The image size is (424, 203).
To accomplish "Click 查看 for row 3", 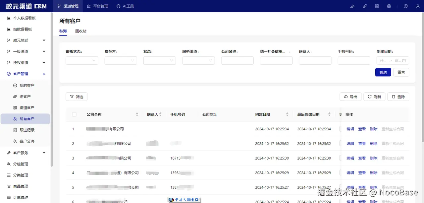I will click(362, 158).
